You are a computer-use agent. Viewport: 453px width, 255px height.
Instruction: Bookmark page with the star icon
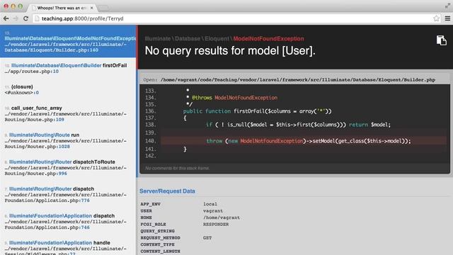click(x=436, y=18)
